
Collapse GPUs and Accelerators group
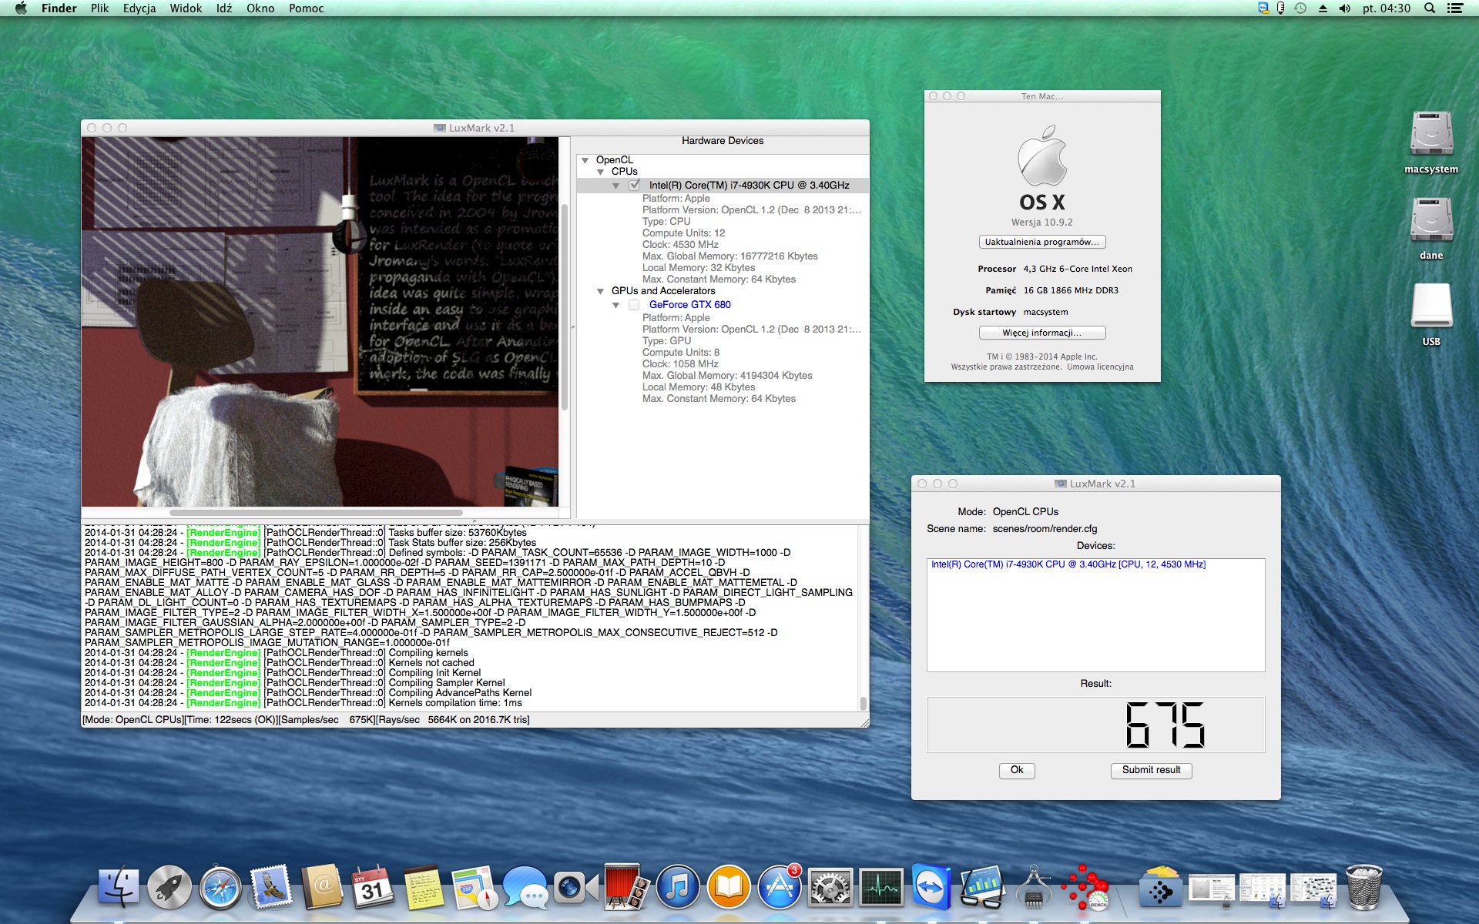tap(601, 291)
